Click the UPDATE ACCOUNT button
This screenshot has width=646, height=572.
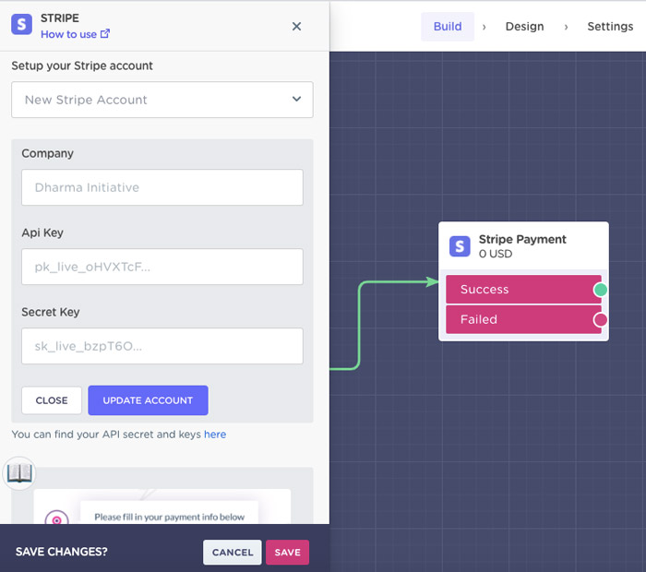coord(148,400)
